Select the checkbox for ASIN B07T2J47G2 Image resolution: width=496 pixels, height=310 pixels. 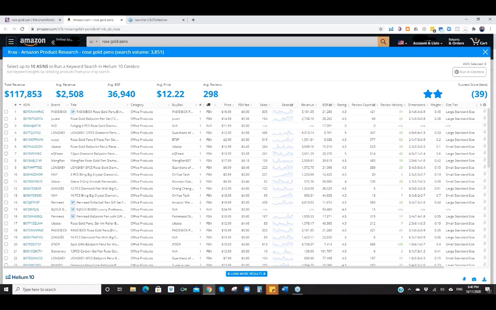click(x=6, y=133)
